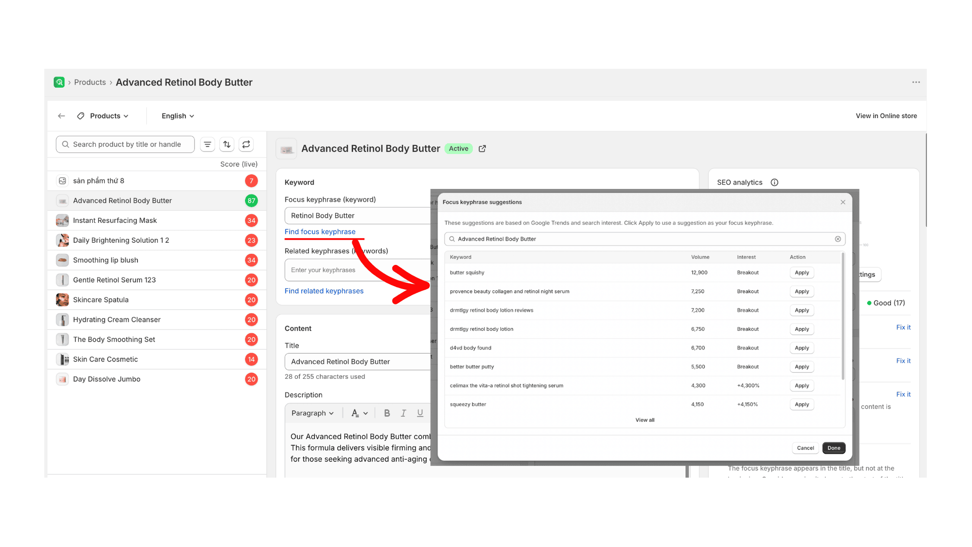The height and width of the screenshot is (547, 972).
Task: Click the product search input
Action: (125, 144)
